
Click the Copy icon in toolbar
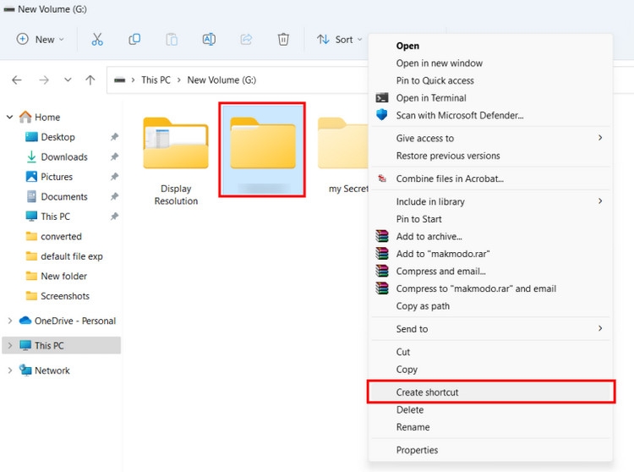[x=134, y=39]
